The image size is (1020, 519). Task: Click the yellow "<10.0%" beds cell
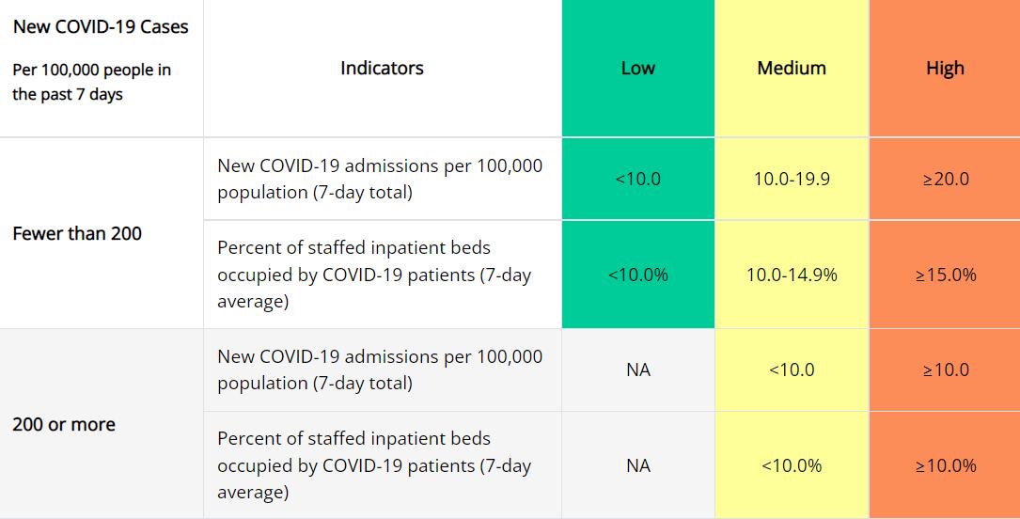coord(792,465)
